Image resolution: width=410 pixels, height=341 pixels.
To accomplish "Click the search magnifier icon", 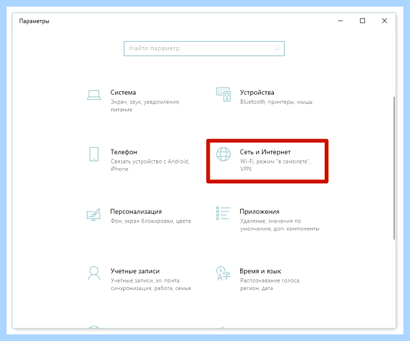I will 278,48.
